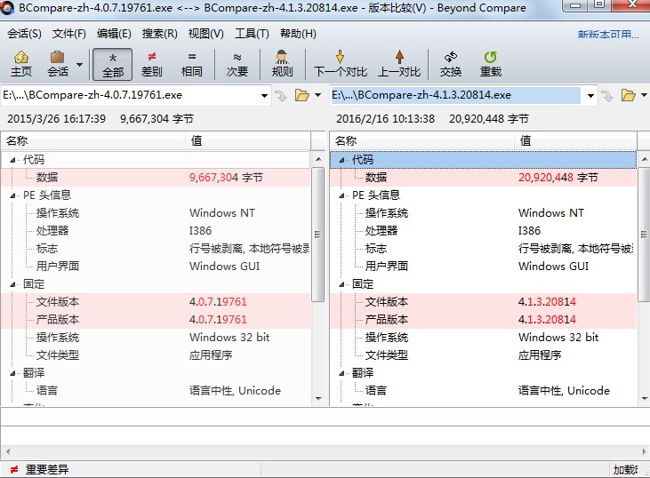The height and width of the screenshot is (478, 650).
Task: Open the dropdown arrow beside 会话
Action: tap(80, 64)
